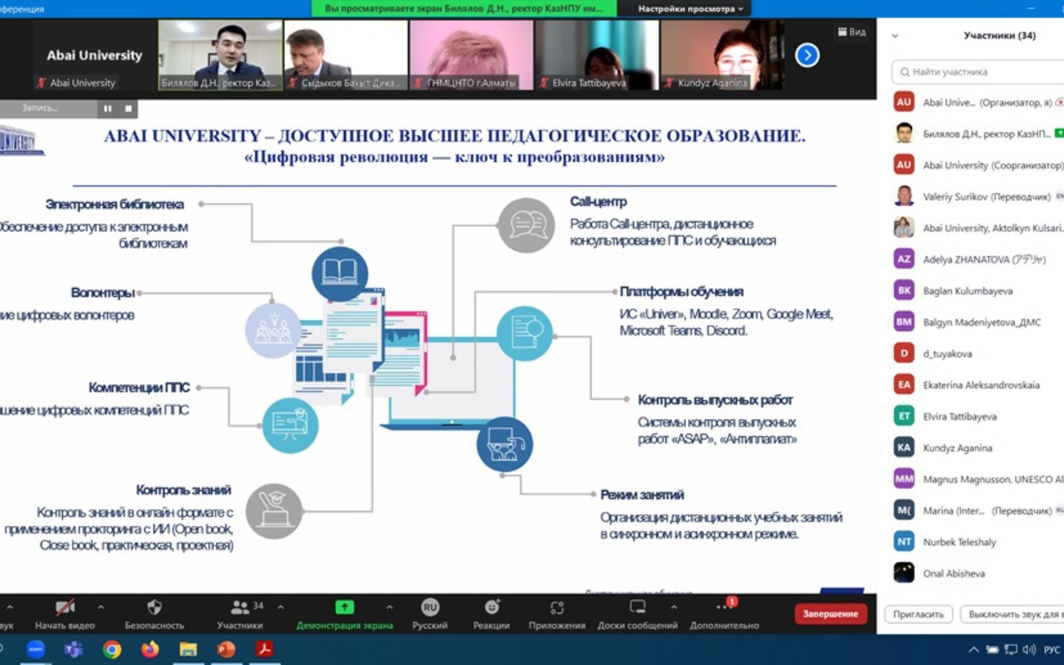Click the Русский interpretation language icon

[430, 608]
